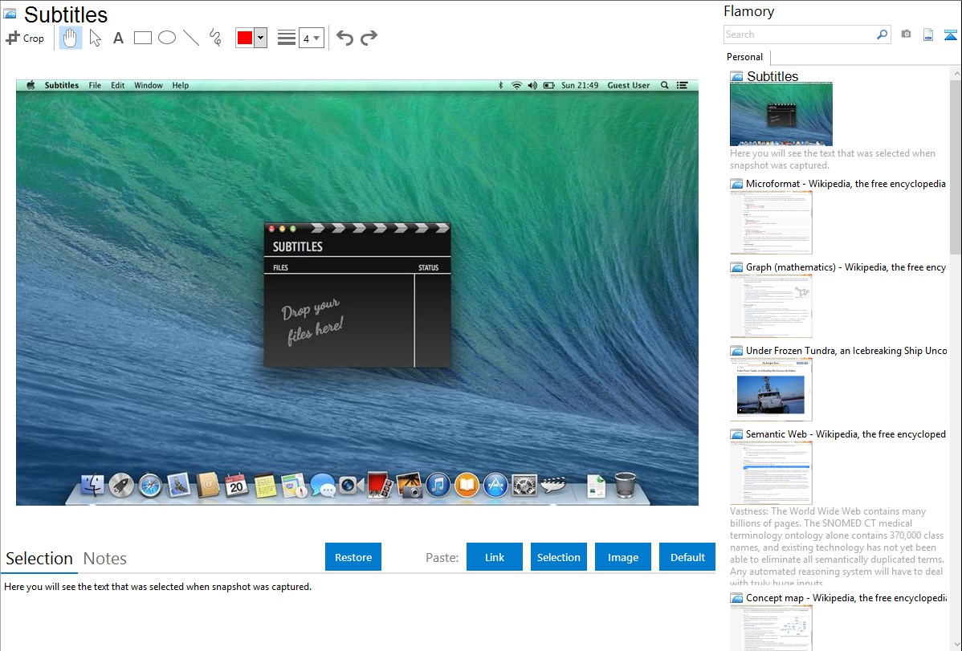The image size is (962, 651).
Task: Paste as Link button
Action: [495, 557]
